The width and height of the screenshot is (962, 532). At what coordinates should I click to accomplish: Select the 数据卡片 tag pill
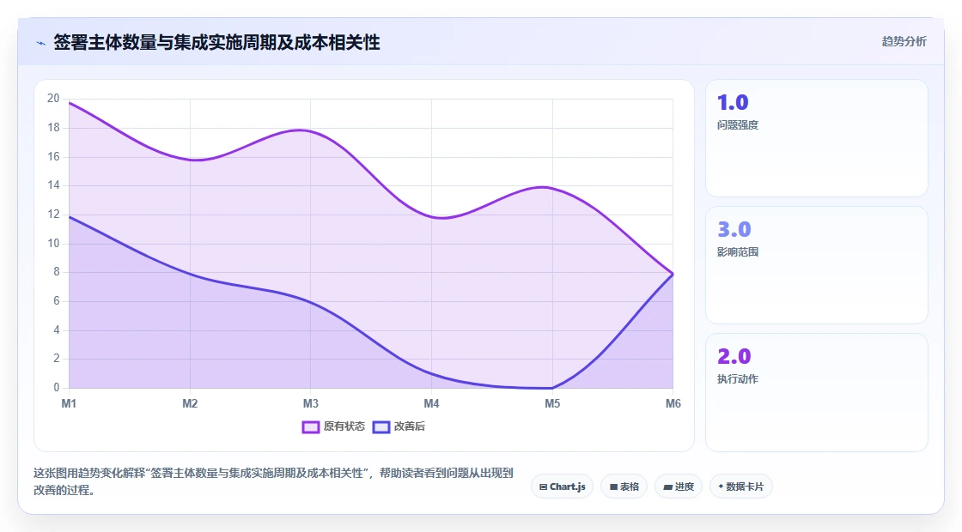point(741,487)
